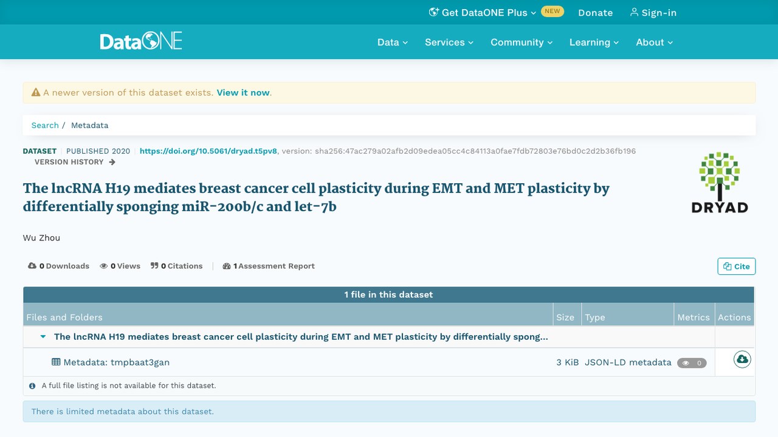The image size is (778, 437).
Task: Show the version history
Action: click(75, 162)
